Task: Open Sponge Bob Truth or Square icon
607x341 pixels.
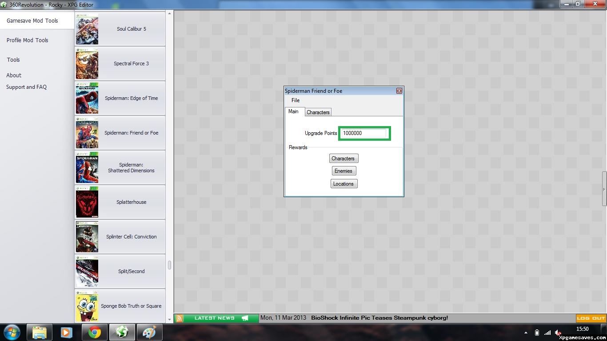Action: pyautogui.click(x=87, y=306)
